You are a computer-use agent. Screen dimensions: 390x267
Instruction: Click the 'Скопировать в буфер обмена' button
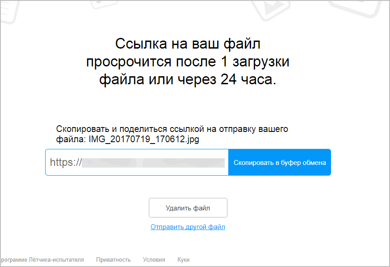(x=280, y=162)
